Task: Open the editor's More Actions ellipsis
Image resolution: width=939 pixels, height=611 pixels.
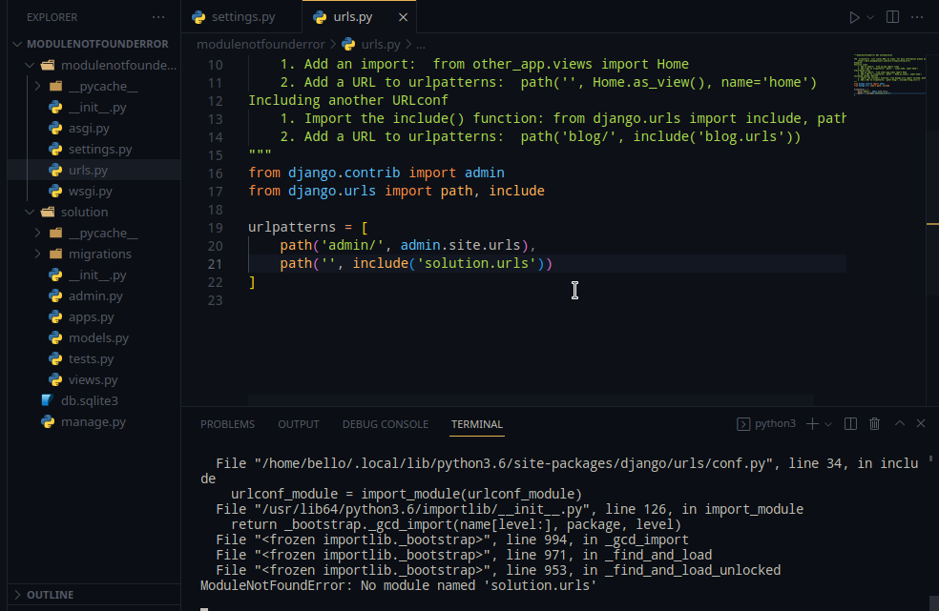Action: [917, 17]
